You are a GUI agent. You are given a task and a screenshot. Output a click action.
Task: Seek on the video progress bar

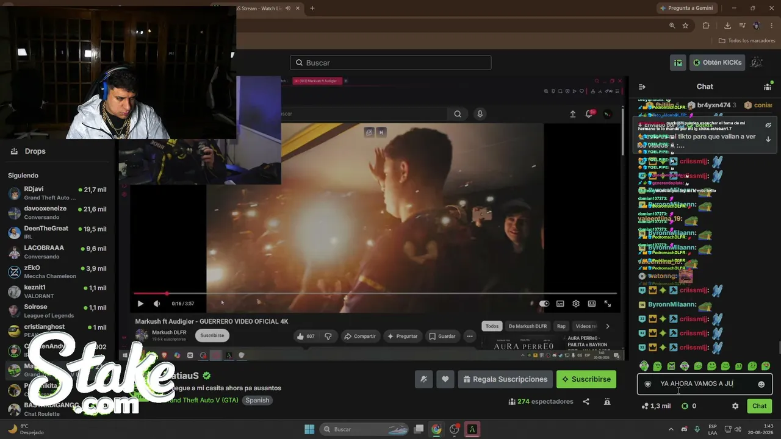tap(375, 293)
